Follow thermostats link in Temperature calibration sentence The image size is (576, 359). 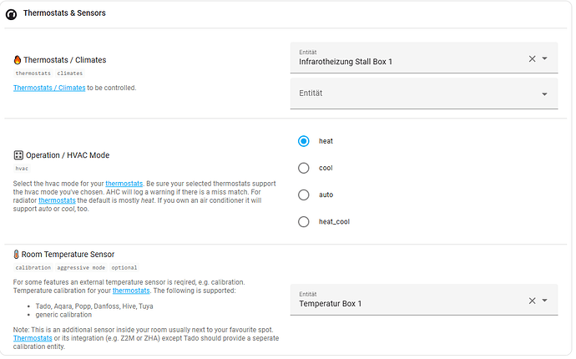pos(131,291)
